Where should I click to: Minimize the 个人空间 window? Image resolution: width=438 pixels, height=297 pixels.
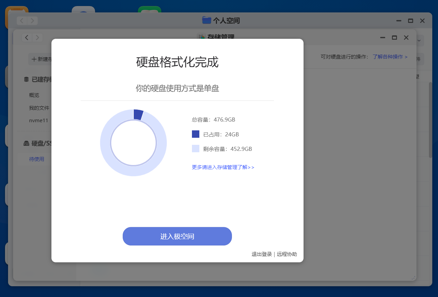pyautogui.click(x=399, y=21)
